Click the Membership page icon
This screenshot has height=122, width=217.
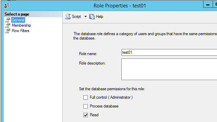point(7,25)
